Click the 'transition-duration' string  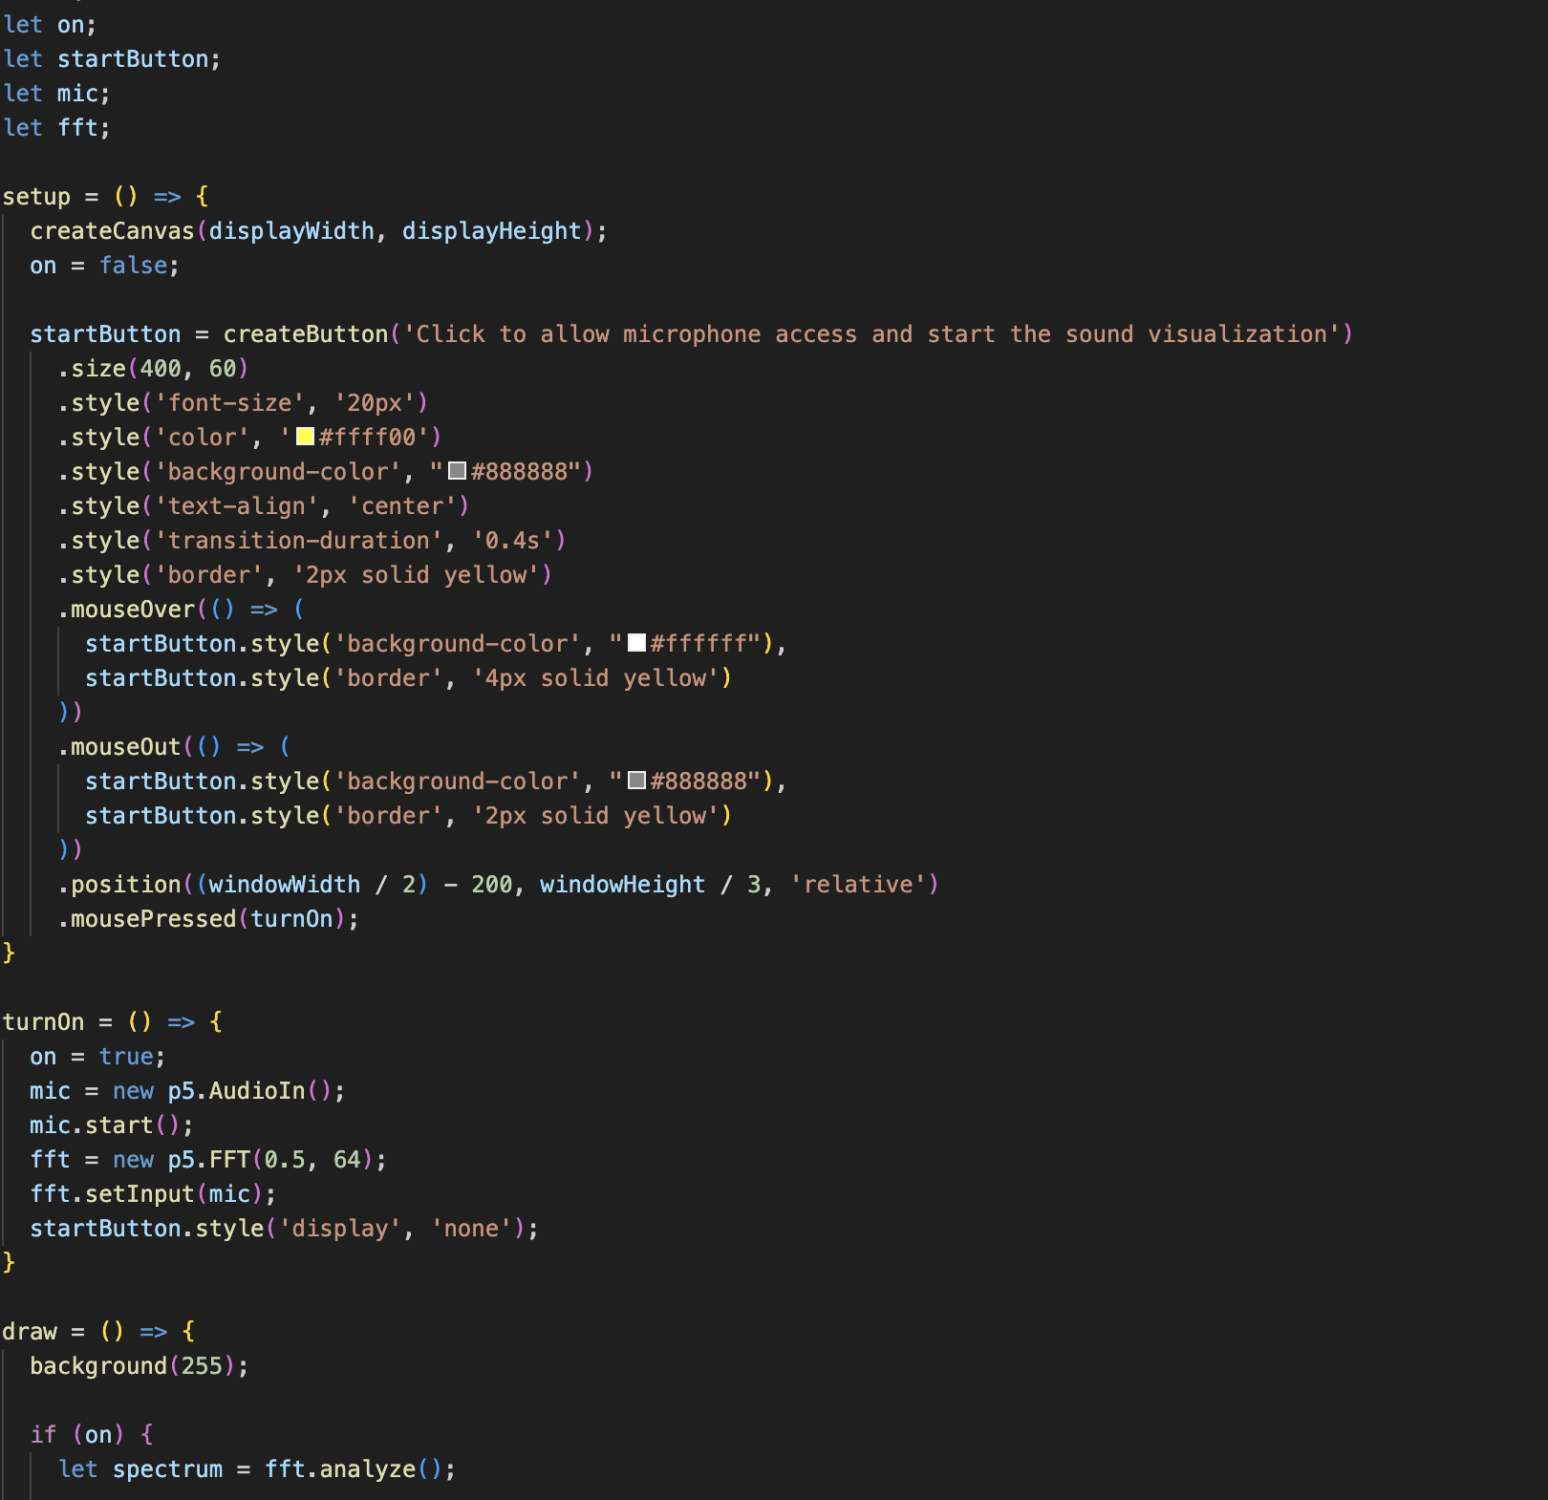point(298,541)
